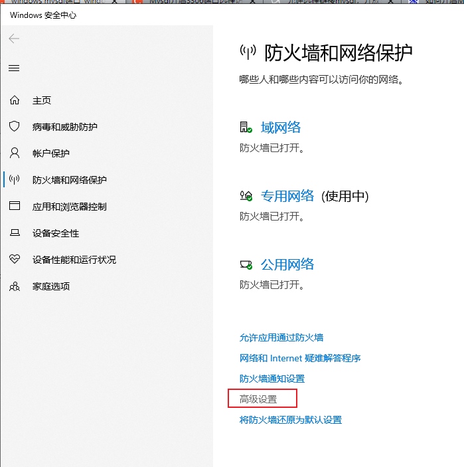464x467 pixels.
Task: Click the laptop icon for 设备安全性
Action: (15, 233)
